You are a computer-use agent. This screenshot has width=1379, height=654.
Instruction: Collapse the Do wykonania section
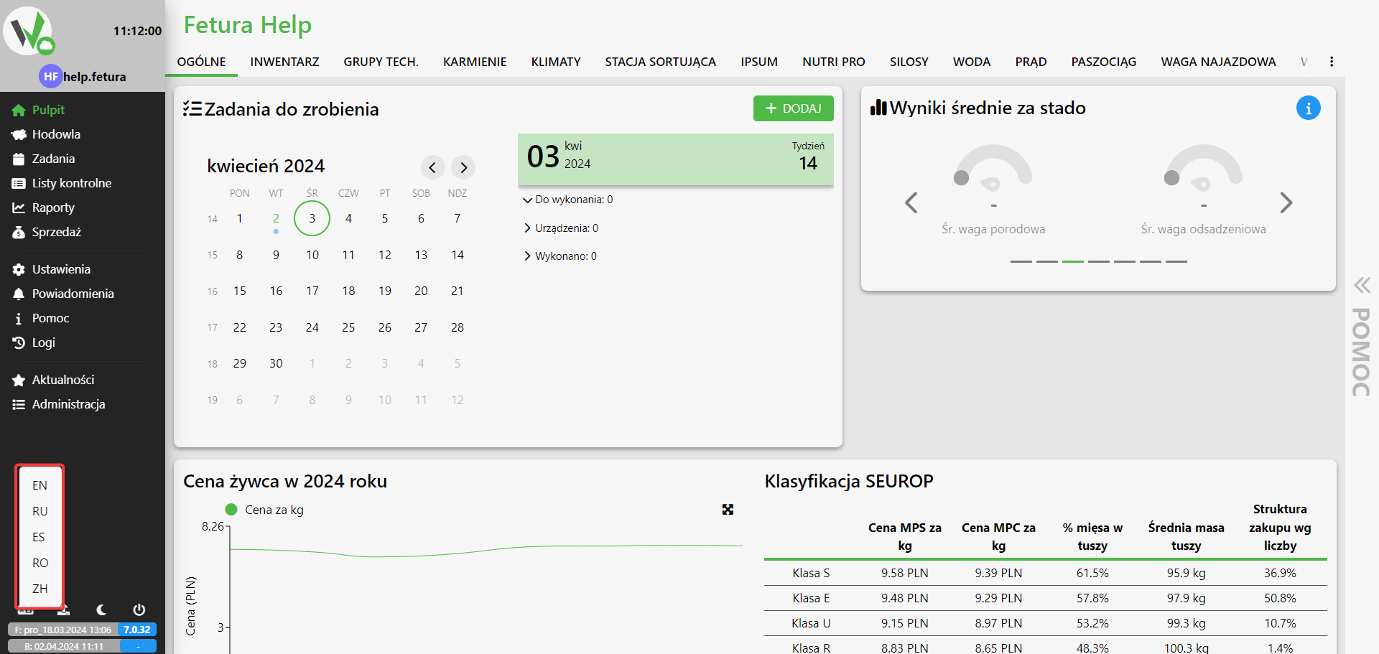tap(528, 200)
